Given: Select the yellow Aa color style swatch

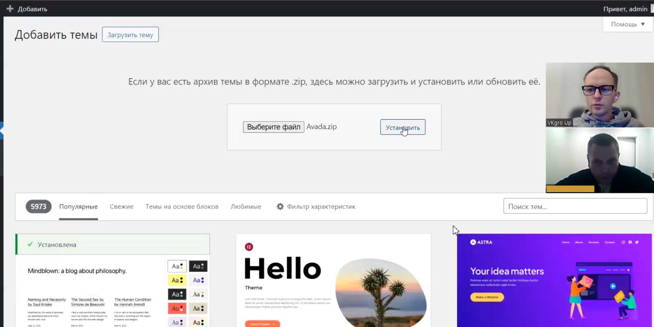Looking at the screenshot, I should point(177,280).
